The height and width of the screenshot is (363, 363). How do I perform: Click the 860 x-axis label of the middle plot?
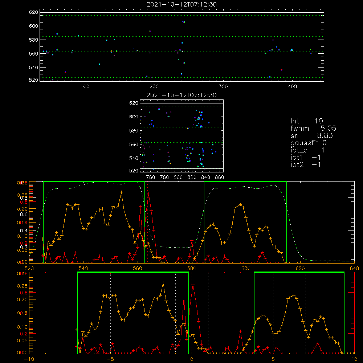point(220,178)
